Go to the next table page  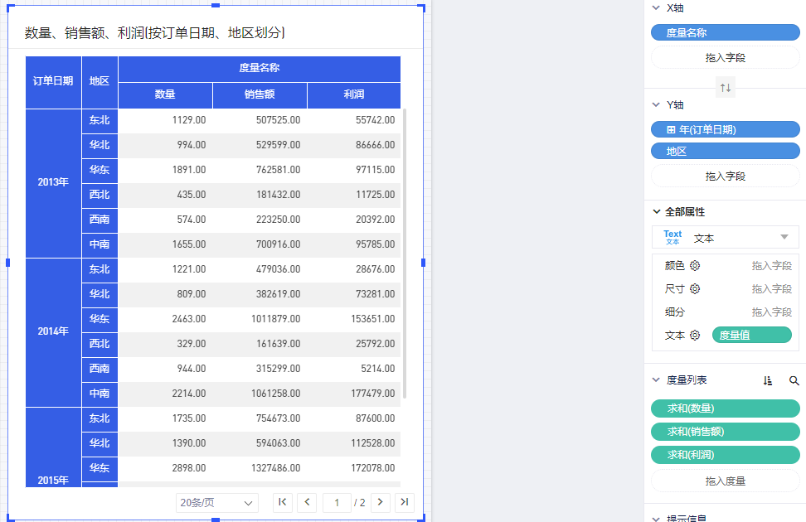coord(380,502)
